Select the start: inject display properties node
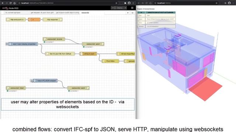Image resolution: width=236 pixels, height=132 pixels. (x=23, y=44)
